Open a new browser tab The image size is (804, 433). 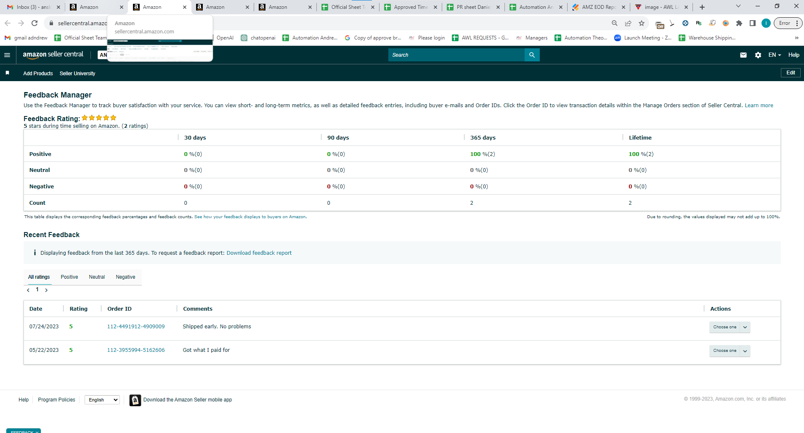coord(702,7)
